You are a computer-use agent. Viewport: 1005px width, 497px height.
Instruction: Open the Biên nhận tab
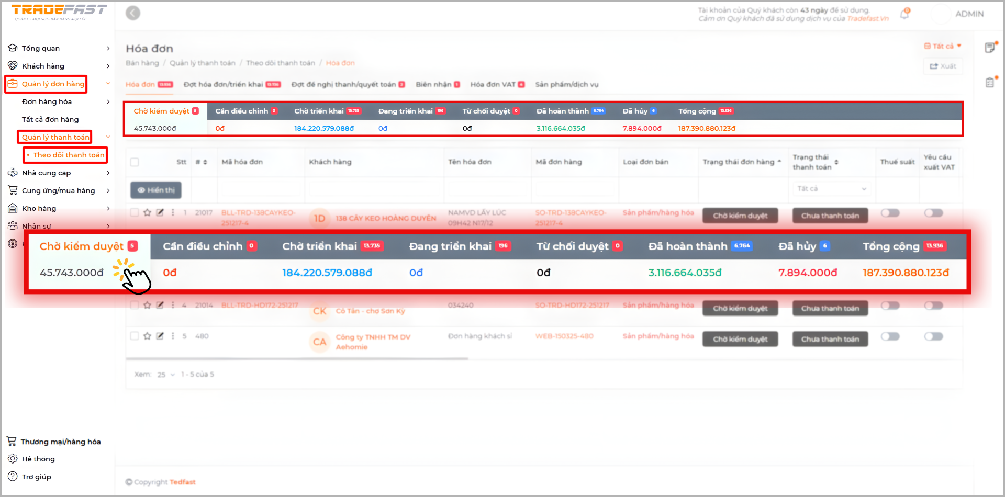(437, 84)
